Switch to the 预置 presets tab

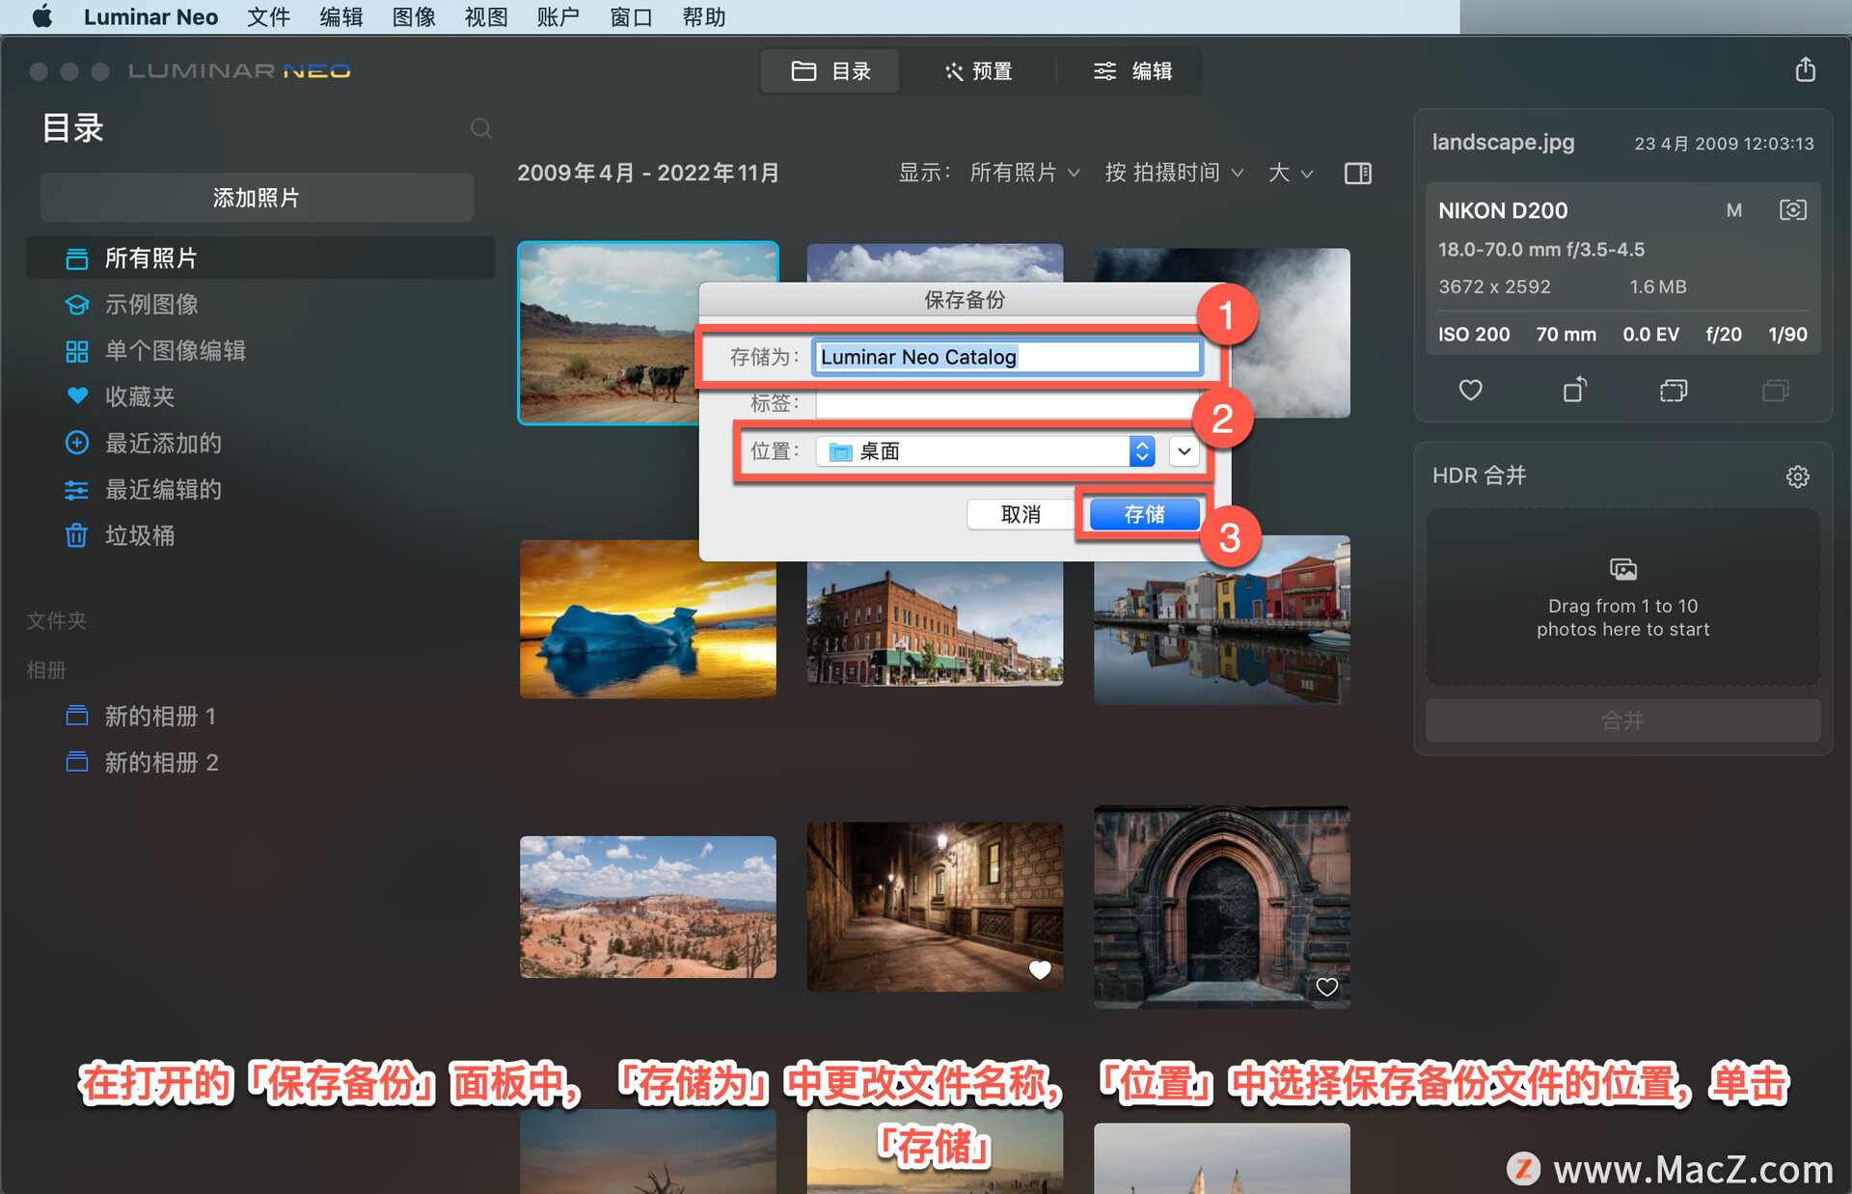click(978, 71)
